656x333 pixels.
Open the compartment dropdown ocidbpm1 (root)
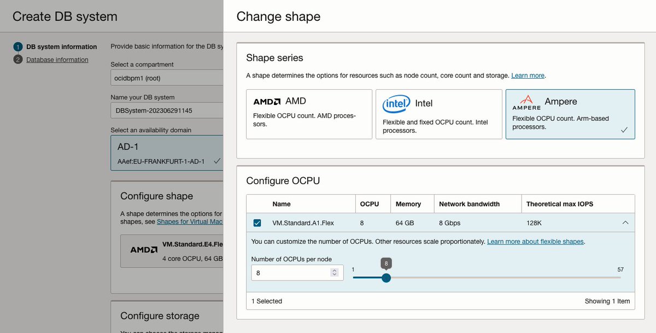[167, 78]
